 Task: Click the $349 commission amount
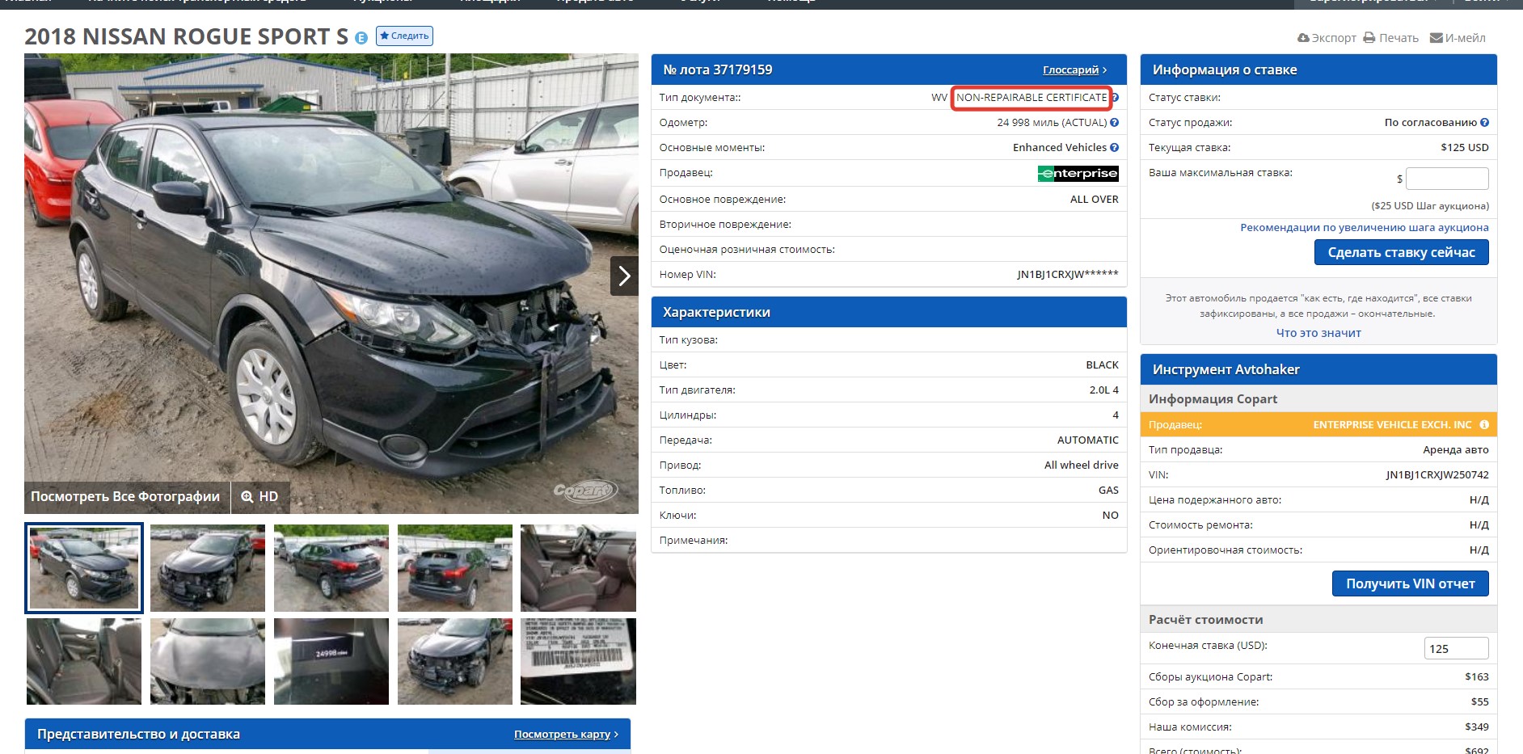[1477, 727]
